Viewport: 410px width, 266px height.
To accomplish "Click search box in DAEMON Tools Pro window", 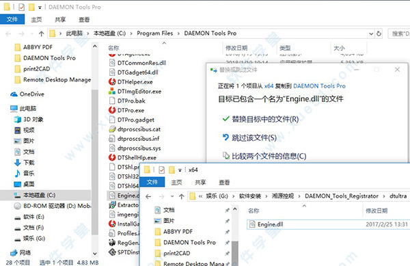I will [x=399, y=34].
